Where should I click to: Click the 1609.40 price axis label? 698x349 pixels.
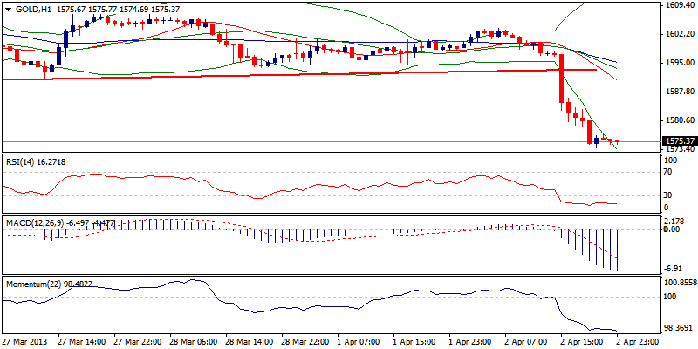pos(678,5)
